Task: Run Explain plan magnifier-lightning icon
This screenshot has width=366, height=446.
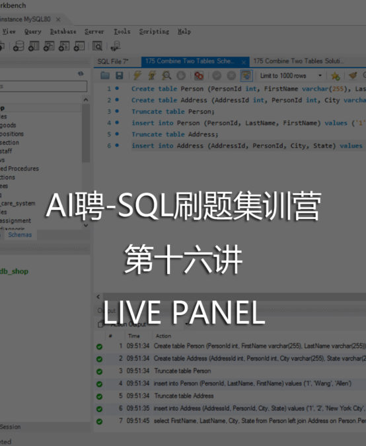Action: click(166, 75)
